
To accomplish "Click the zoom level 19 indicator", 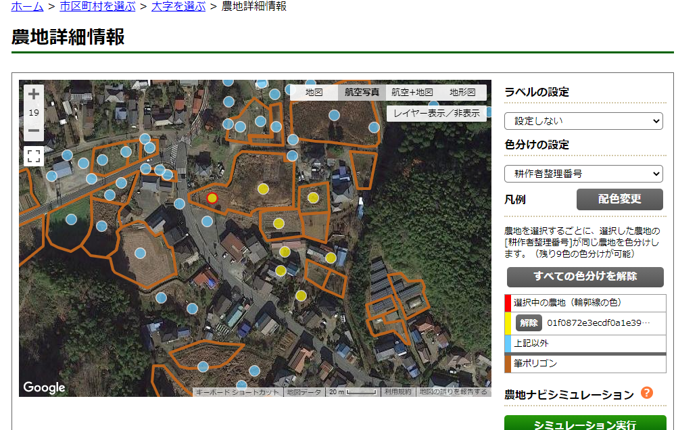I will pyautogui.click(x=34, y=112).
